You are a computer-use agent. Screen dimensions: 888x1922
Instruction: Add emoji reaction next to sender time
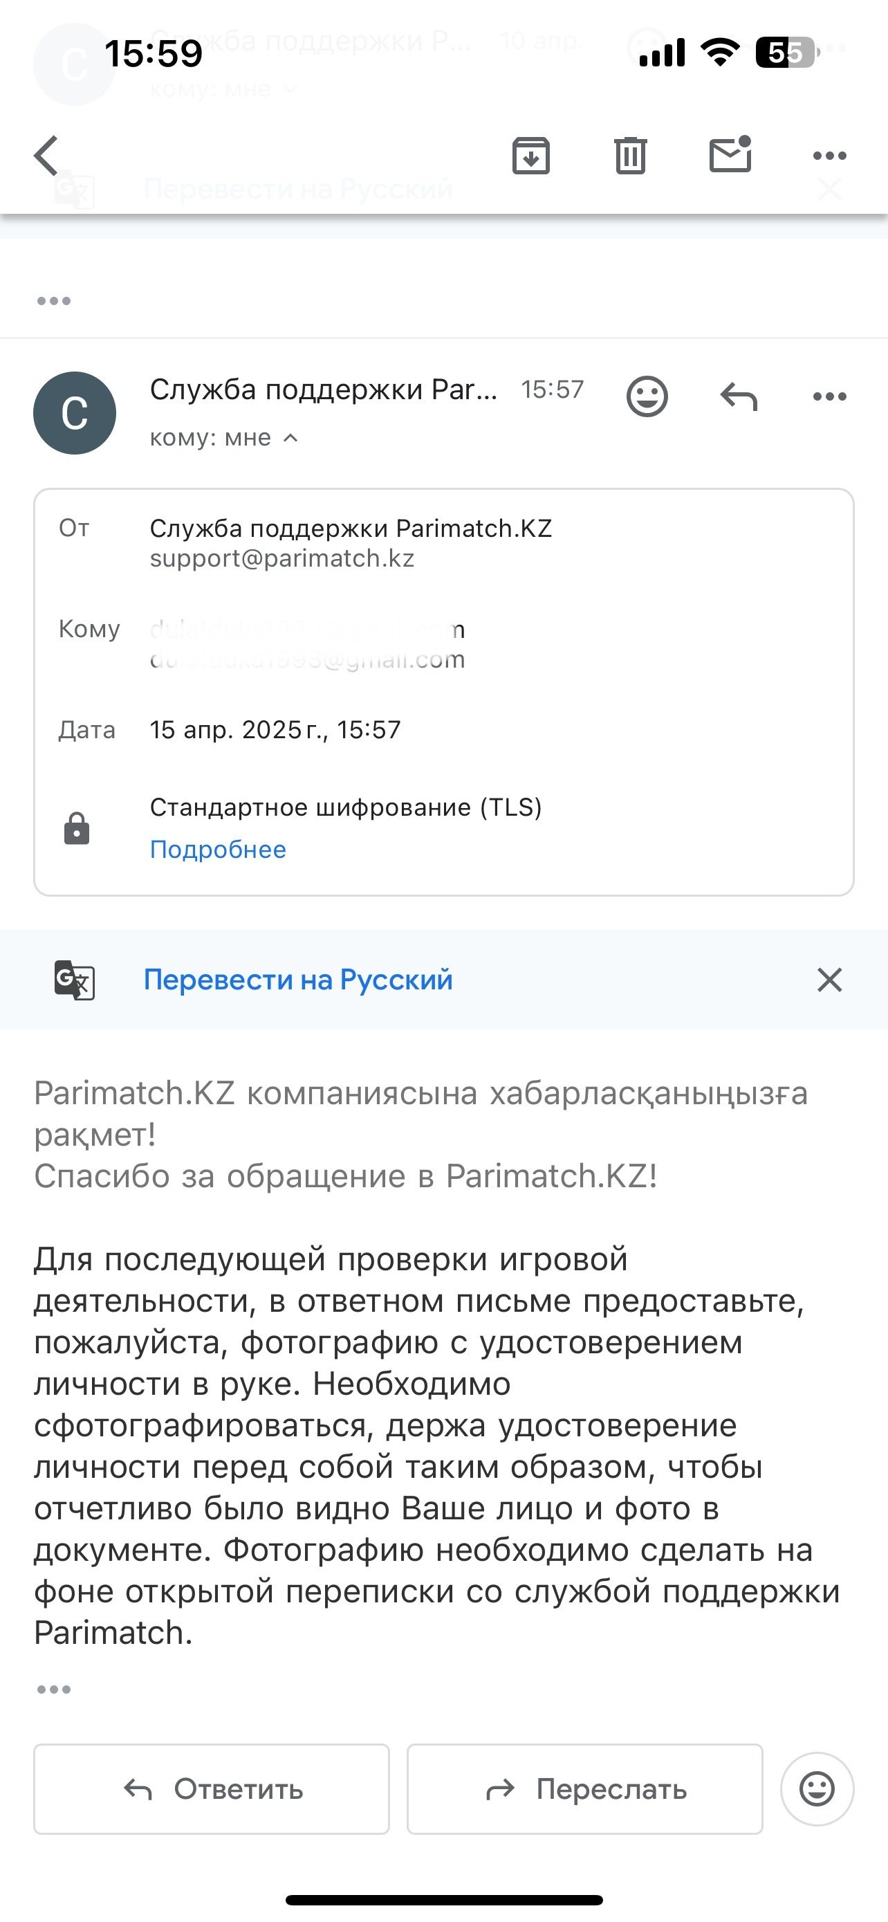[x=647, y=396]
